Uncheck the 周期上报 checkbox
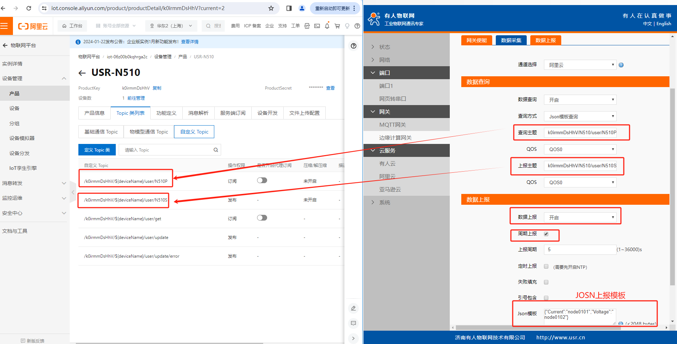 tap(546, 234)
